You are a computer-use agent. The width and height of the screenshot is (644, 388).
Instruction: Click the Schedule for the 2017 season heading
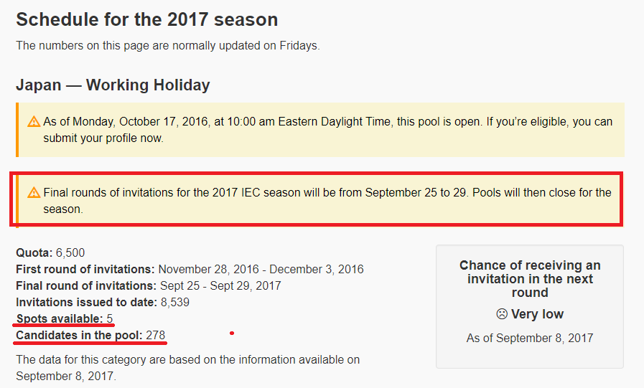click(x=146, y=19)
